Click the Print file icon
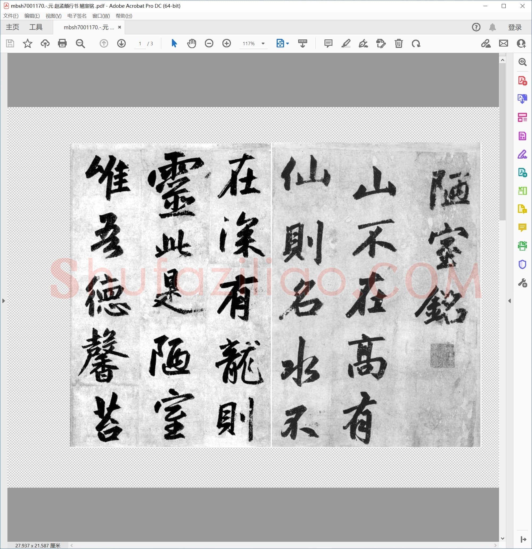This screenshot has width=532, height=549. [x=62, y=43]
